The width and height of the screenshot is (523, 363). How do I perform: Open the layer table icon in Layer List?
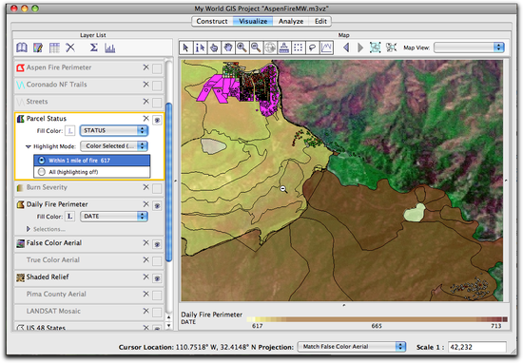[x=54, y=48]
